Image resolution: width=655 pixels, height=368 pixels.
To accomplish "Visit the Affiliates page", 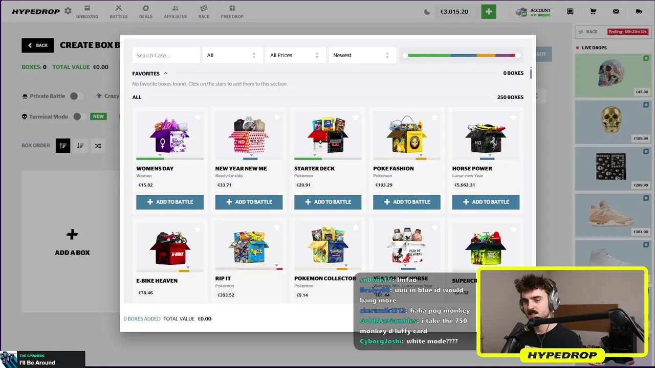I will tap(176, 11).
